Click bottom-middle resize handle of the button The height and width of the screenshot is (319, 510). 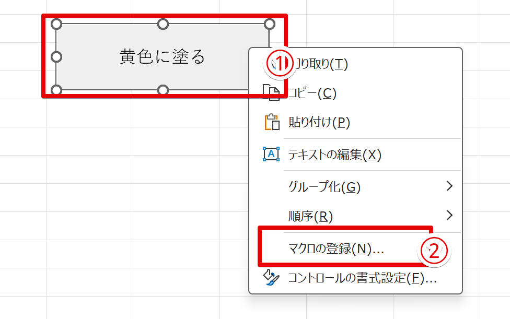[163, 90]
